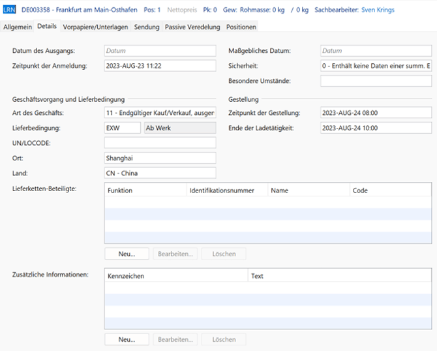Click the blue LRN badge
Viewport: 437px width, 351px height.
pos(9,10)
